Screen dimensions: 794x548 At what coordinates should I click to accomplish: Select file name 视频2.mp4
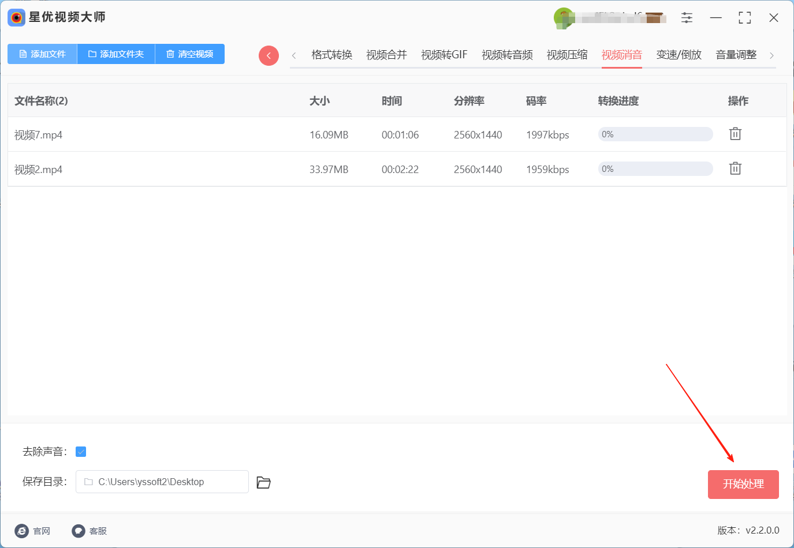click(x=38, y=170)
